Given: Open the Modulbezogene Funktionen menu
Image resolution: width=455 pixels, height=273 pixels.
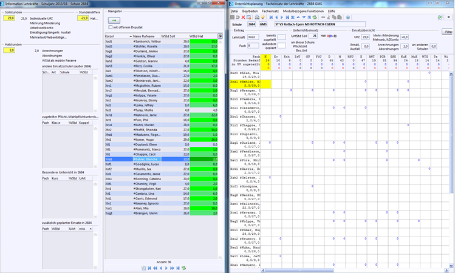Looking at the screenshot, I should click(303, 11).
